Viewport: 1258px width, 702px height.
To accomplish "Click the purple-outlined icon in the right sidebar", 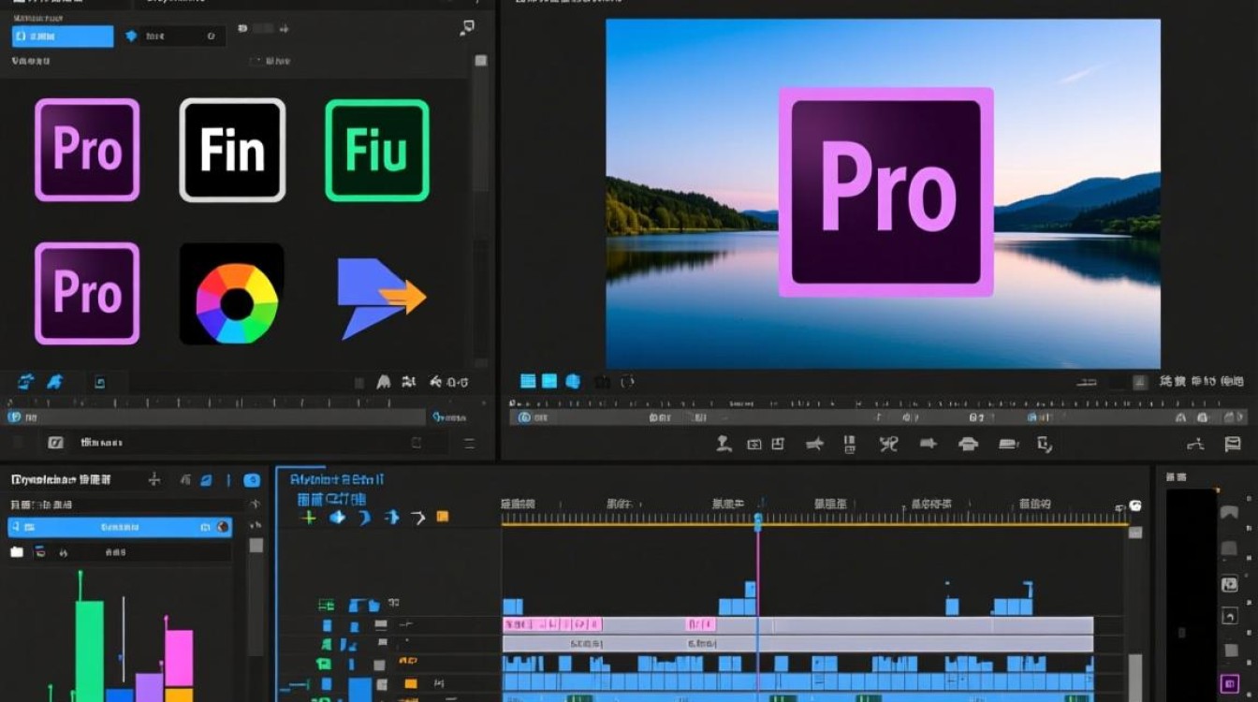I will click(x=1230, y=683).
